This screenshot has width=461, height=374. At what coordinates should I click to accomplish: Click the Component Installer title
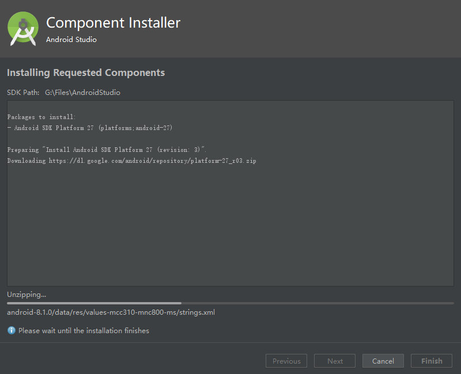[x=113, y=22]
